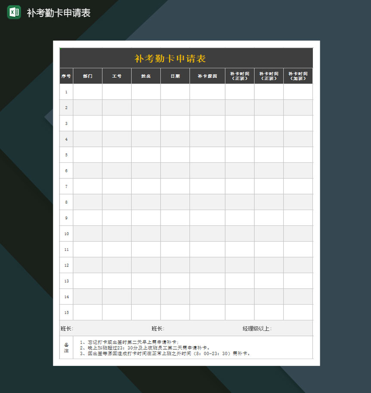Click the 姓名 column header
The image size is (371, 393).
pyautogui.click(x=146, y=76)
